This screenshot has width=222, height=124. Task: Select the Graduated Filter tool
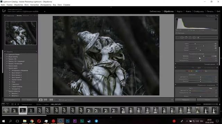[x=190, y=38]
